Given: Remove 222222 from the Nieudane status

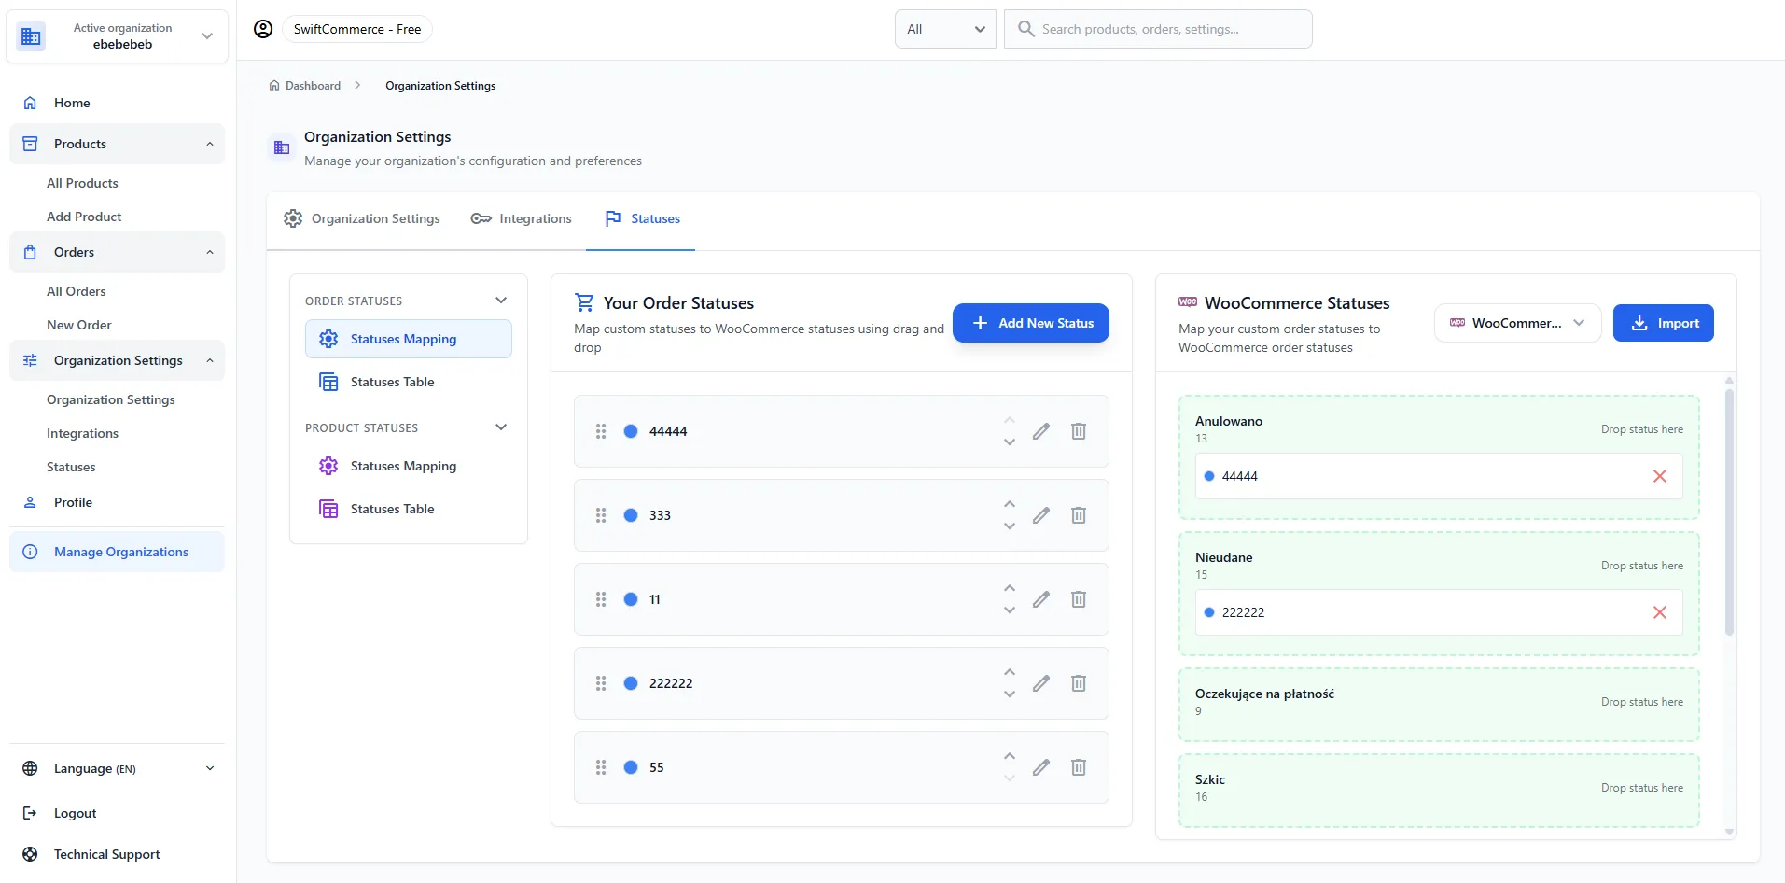Looking at the screenshot, I should tap(1660, 612).
